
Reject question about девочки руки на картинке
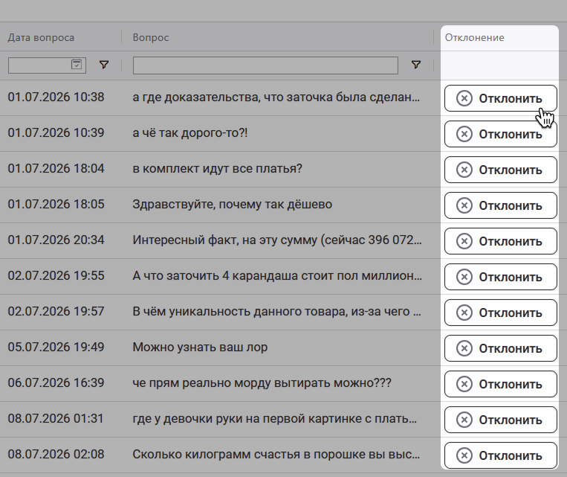500,420
